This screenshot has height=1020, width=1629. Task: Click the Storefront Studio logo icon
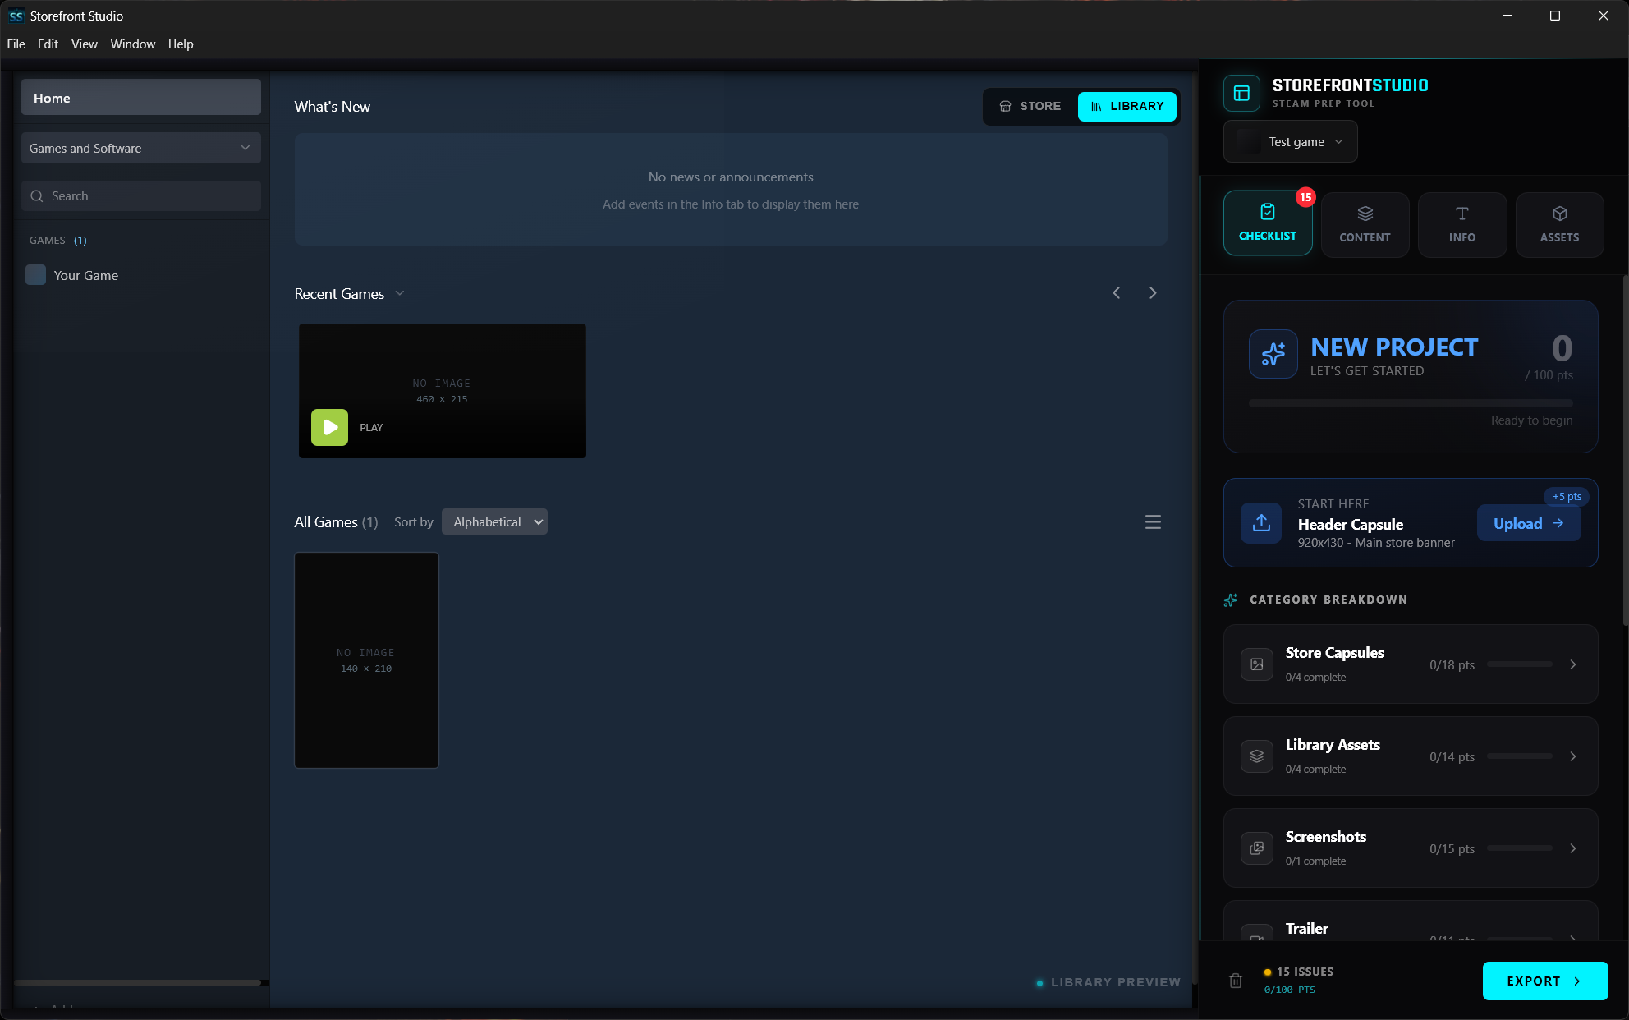pos(1241,93)
